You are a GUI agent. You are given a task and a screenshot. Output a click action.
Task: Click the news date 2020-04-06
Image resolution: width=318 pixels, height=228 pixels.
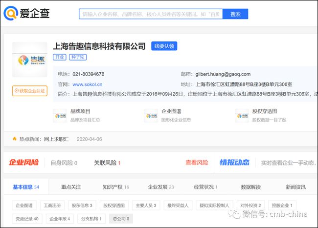pos(89,139)
